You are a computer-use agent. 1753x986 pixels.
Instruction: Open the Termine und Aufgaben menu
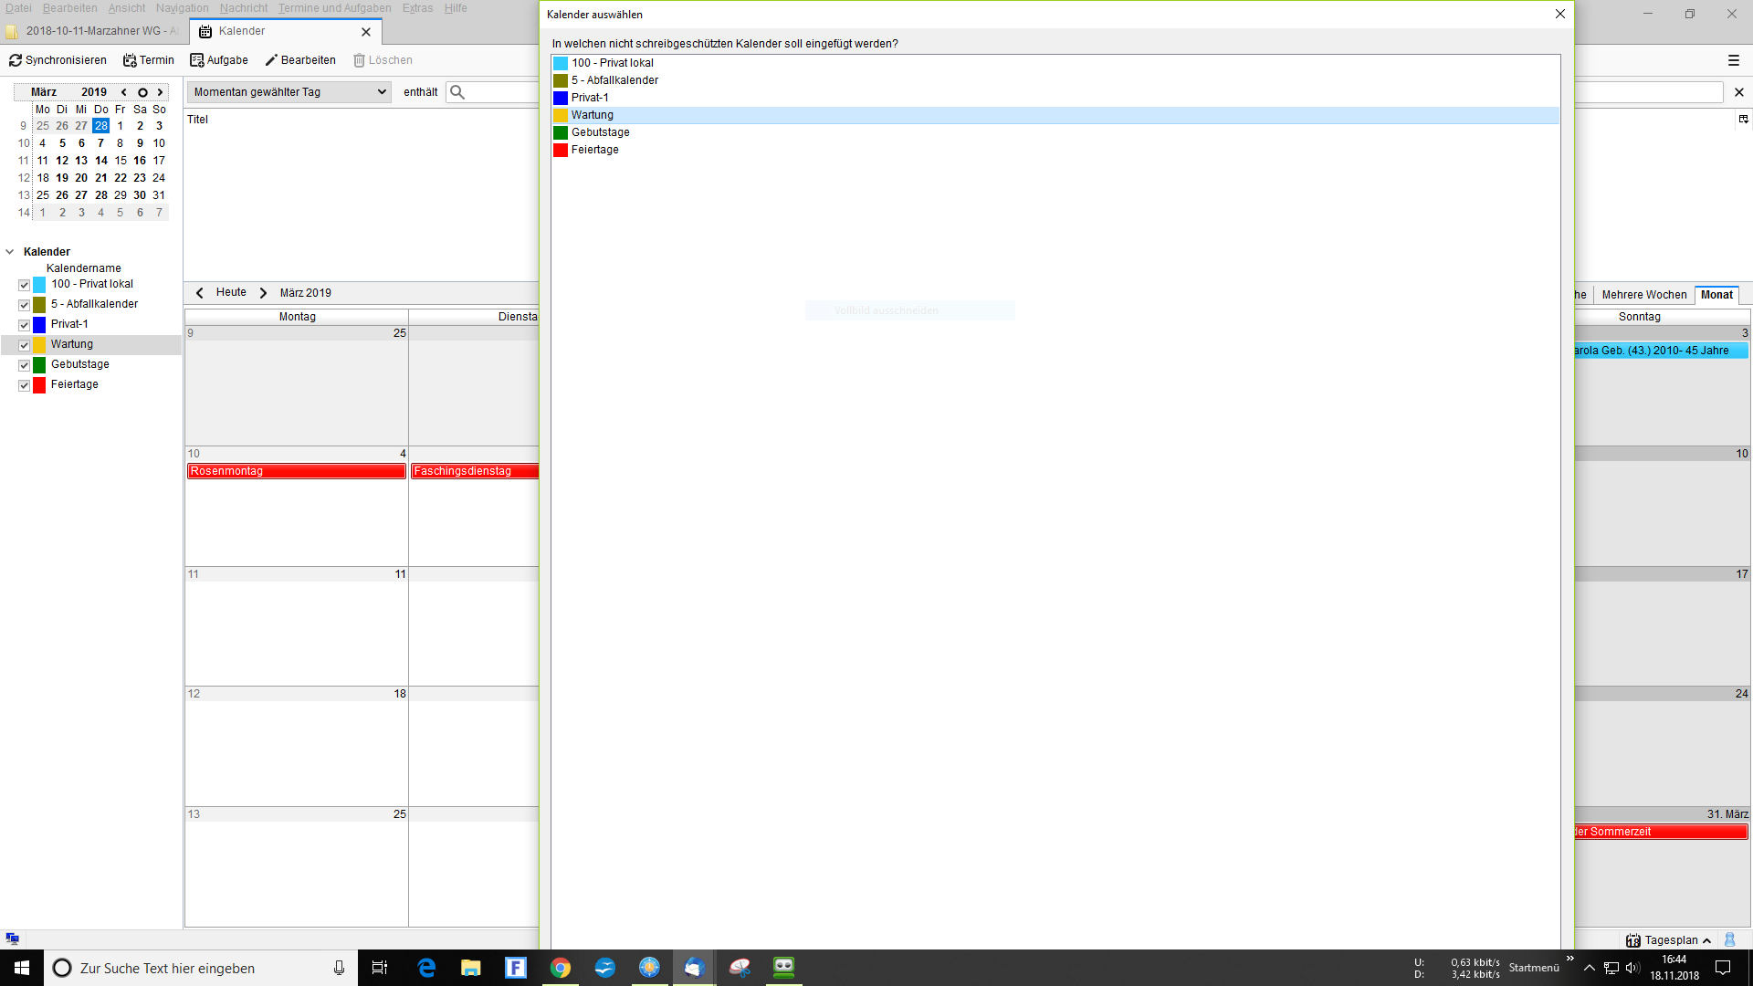[334, 8]
